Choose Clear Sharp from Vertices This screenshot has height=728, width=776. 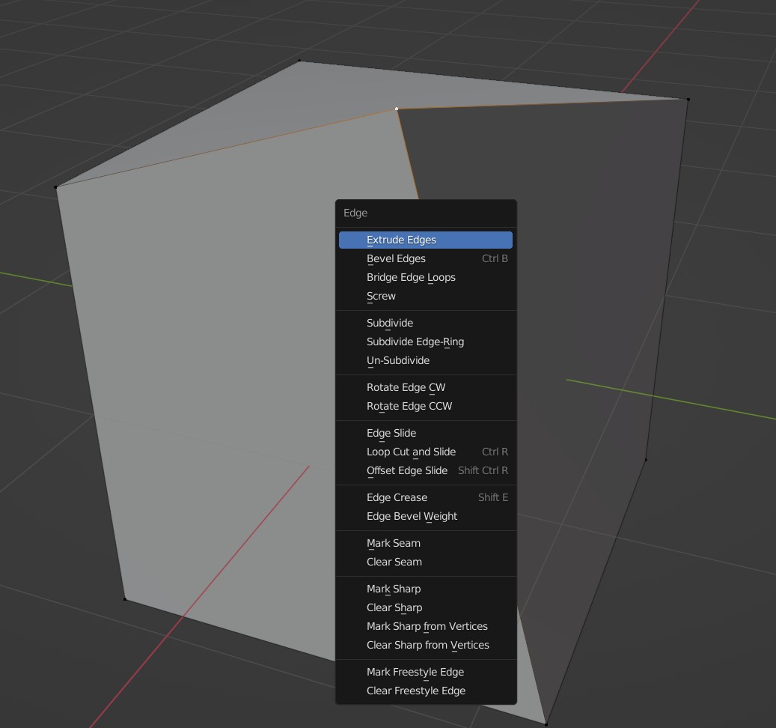pyautogui.click(x=426, y=646)
